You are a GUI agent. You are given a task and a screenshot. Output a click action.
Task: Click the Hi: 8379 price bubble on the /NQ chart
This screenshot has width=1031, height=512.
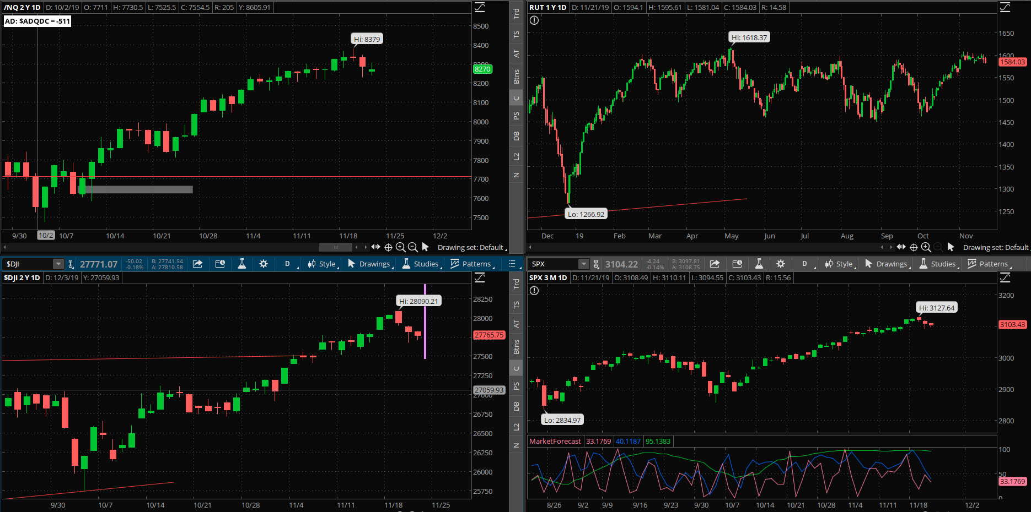(x=367, y=39)
